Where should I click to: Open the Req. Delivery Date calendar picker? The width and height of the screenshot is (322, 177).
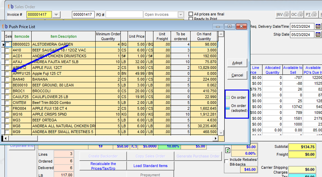tap(318, 26)
